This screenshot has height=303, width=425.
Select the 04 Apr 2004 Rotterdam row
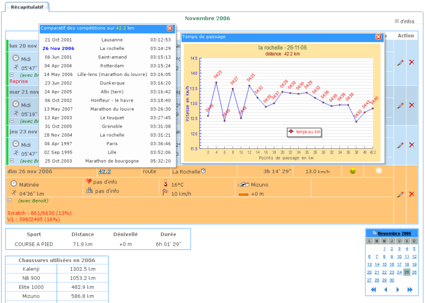(x=108, y=66)
